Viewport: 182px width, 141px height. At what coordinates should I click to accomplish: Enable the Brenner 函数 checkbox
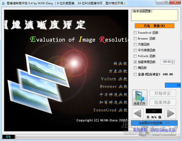[x=135, y=39]
